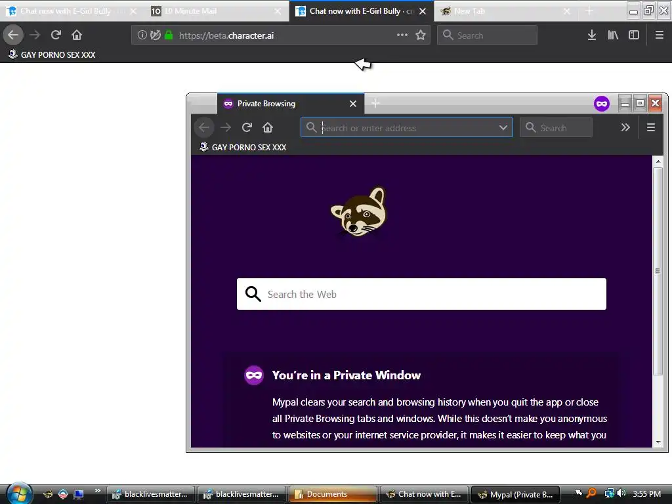672x504 pixels.
Task: Click the tracking protection shield icon
Action: pyautogui.click(x=155, y=35)
